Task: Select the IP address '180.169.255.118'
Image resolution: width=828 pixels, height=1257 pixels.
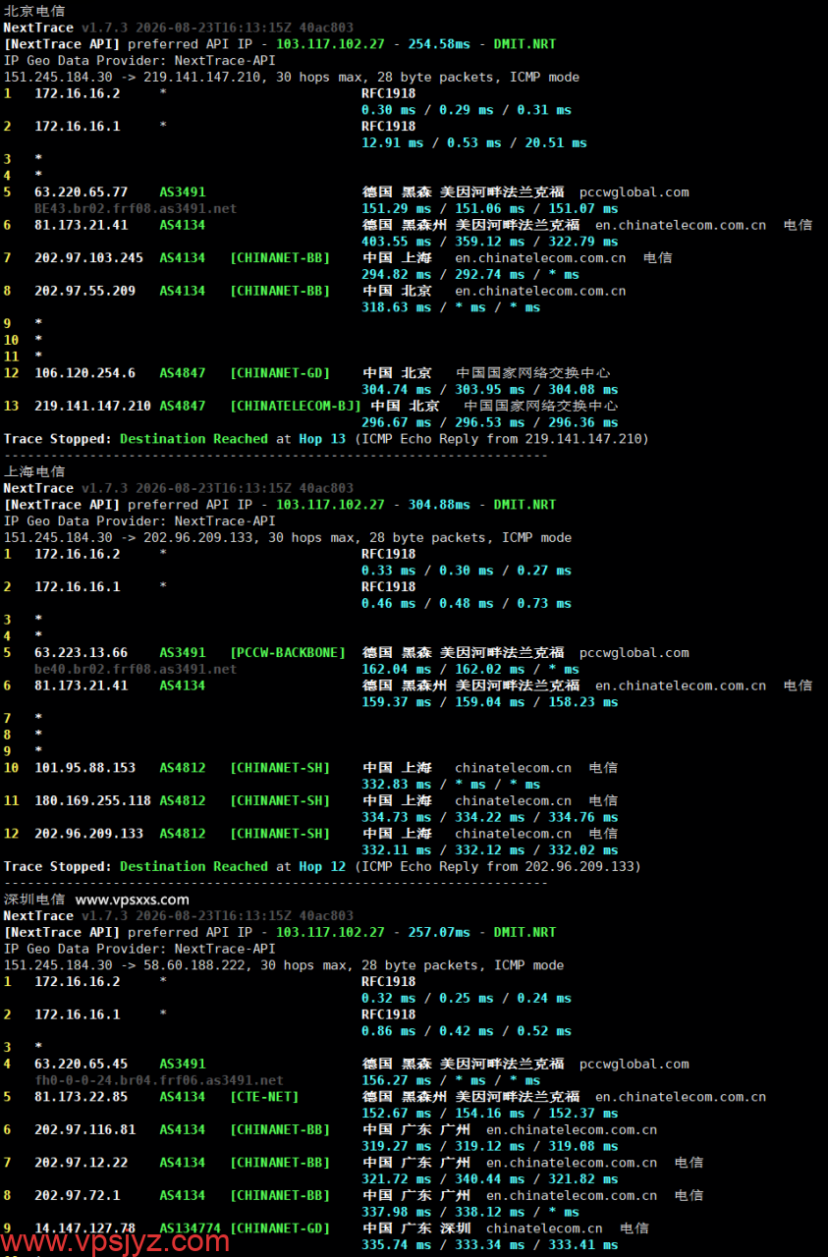Action: pyautogui.click(x=93, y=800)
